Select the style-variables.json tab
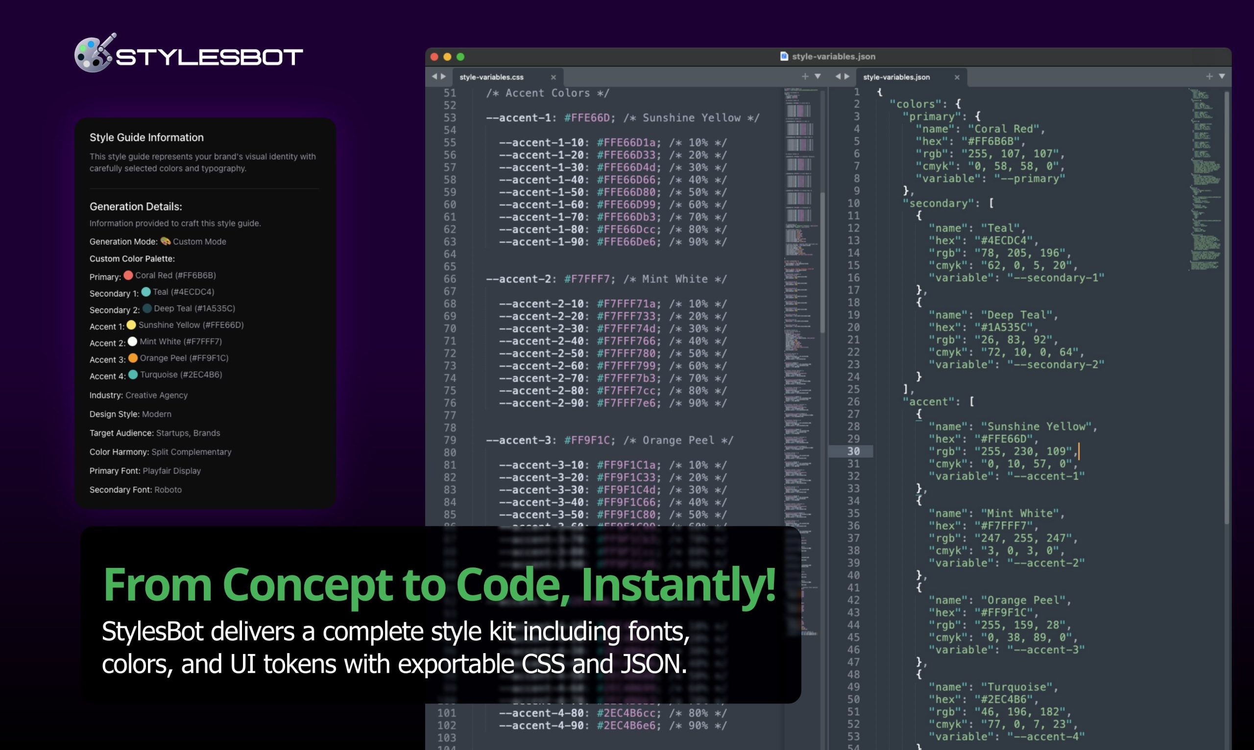This screenshot has height=750, width=1254. (x=896, y=77)
